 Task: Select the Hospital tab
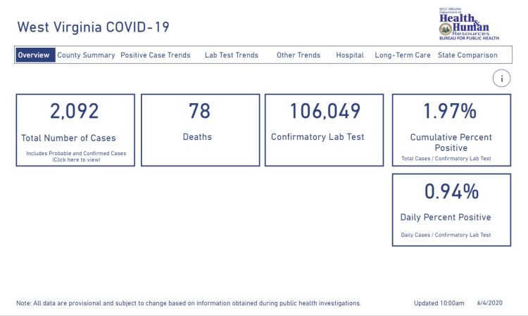point(350,55)
